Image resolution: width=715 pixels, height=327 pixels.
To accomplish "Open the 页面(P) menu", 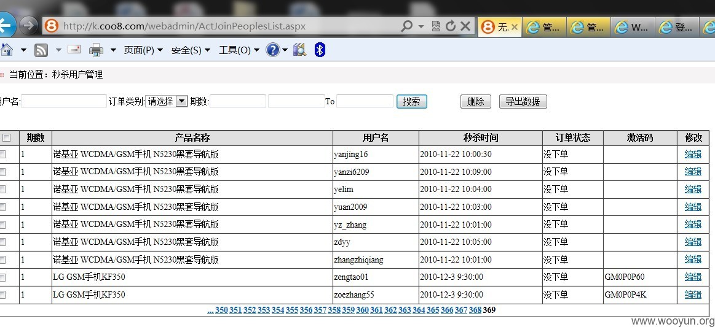I will (x=143, y=50).
